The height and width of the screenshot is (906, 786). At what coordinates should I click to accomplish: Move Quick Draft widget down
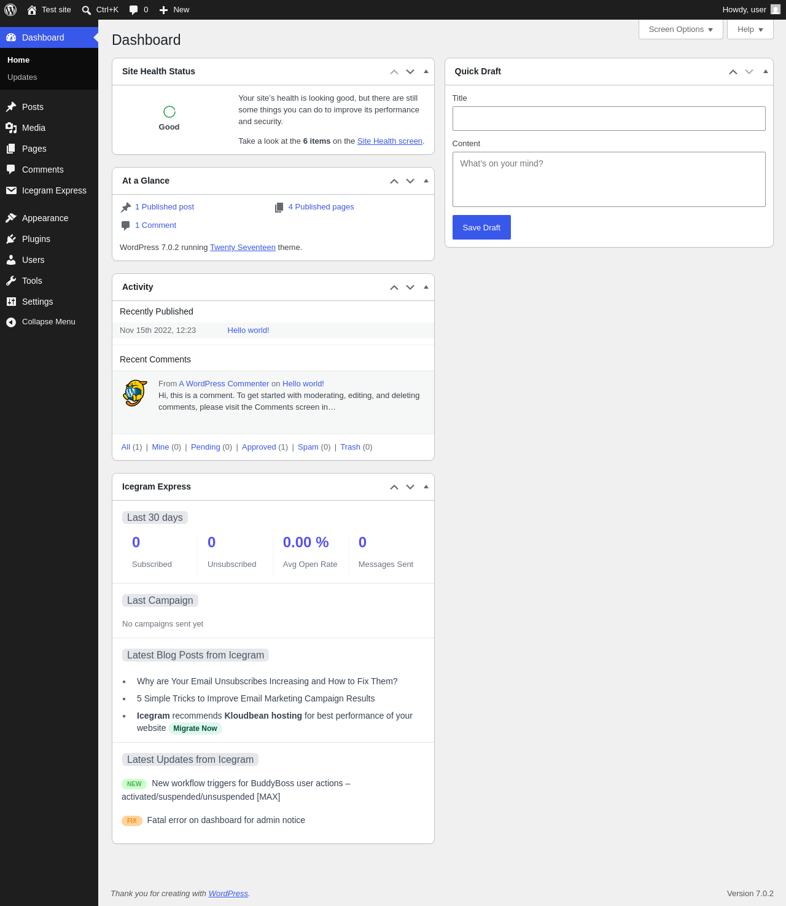[x=749, y=72]
